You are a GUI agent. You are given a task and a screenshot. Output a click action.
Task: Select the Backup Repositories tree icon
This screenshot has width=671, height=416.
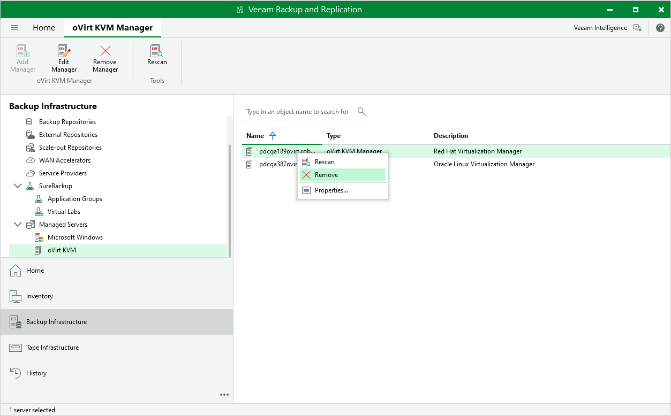tap(28, 121)
